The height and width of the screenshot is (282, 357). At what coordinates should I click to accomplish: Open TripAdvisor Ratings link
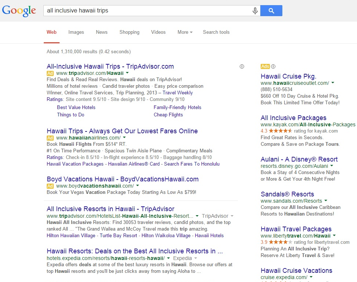pyautogui.click(x=55, y=100)
